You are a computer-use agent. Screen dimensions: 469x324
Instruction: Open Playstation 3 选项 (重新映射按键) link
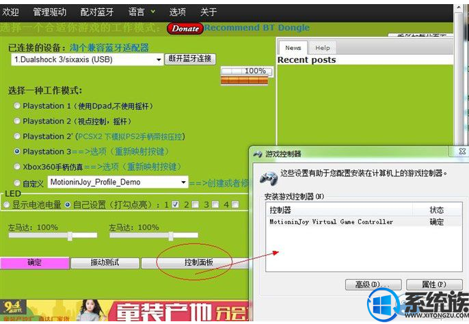pyautogui.click(x=120, y=152)
